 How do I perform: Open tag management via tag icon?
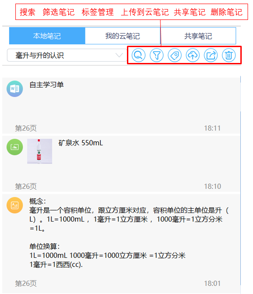pos(175,55)
